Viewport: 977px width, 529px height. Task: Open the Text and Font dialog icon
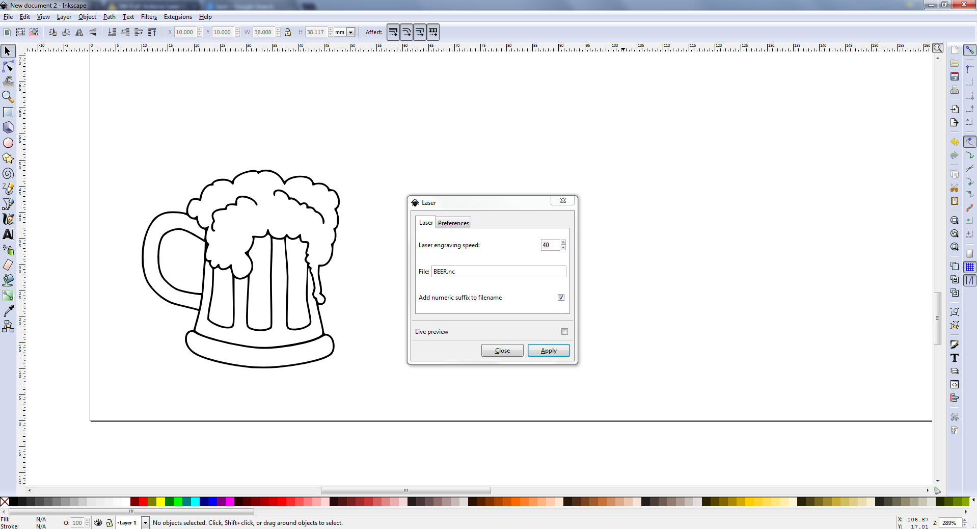[955, 358]
